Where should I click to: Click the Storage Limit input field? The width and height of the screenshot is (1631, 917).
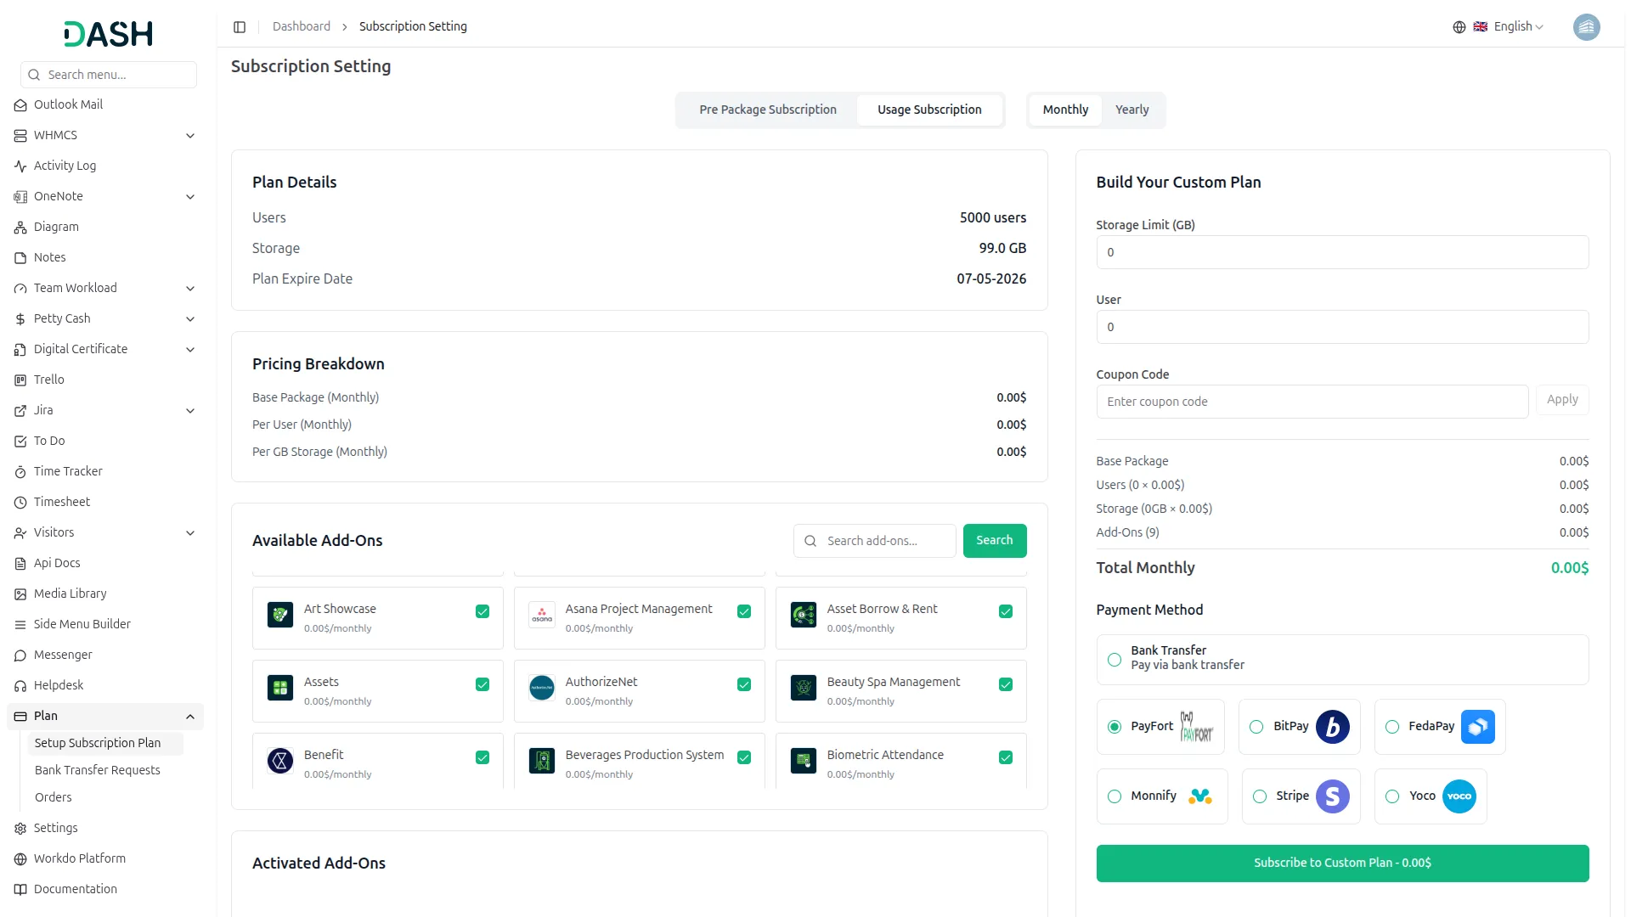(1342, 252)
